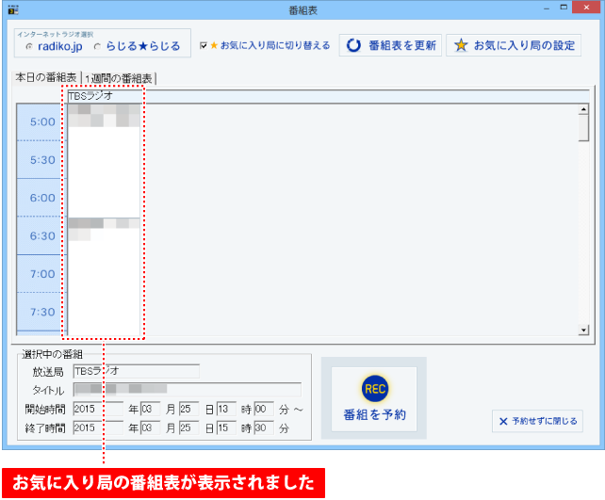Click the 開始時間 hour field
Image resolution: width=605 pixels, height=500 pixels.
pyautogui.click(x=226, y=409)
